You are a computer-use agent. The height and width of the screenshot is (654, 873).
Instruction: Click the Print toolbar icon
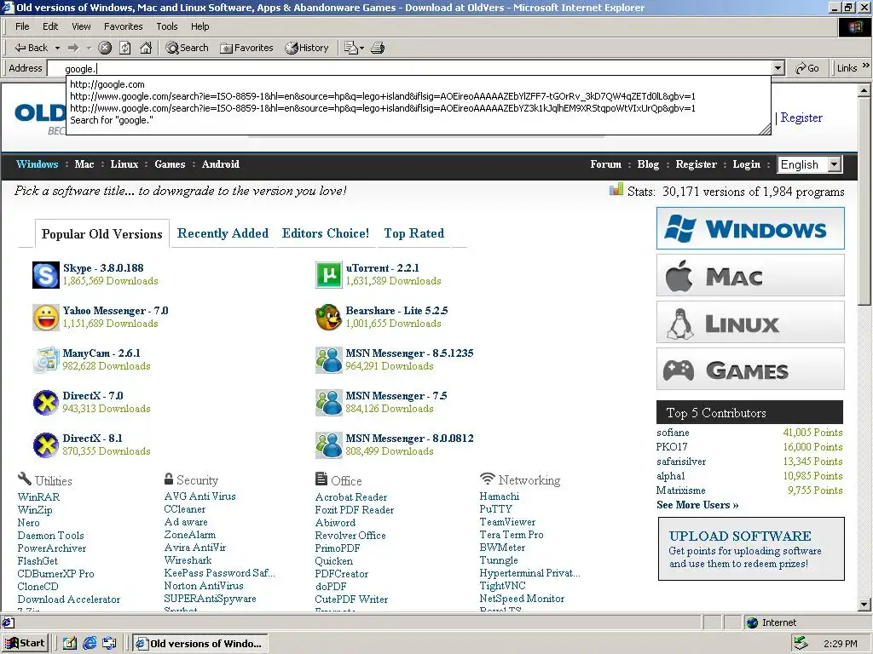point(378,48)
